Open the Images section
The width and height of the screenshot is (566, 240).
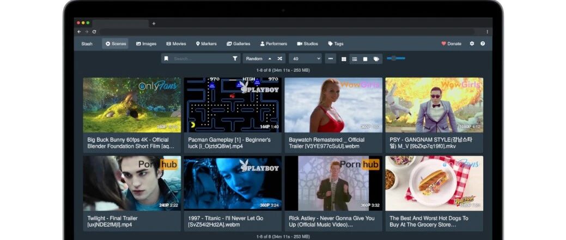[x=146, y=43]
